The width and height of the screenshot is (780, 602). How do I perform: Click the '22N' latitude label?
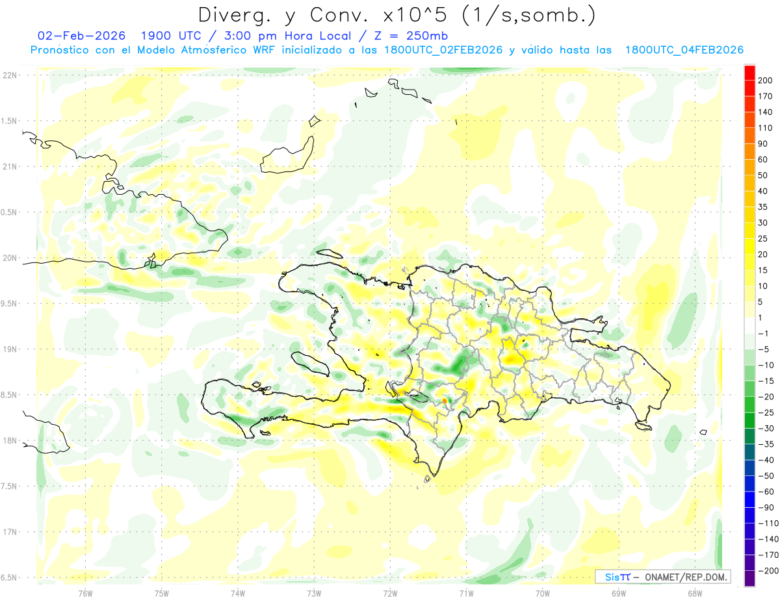pos(10,75)
